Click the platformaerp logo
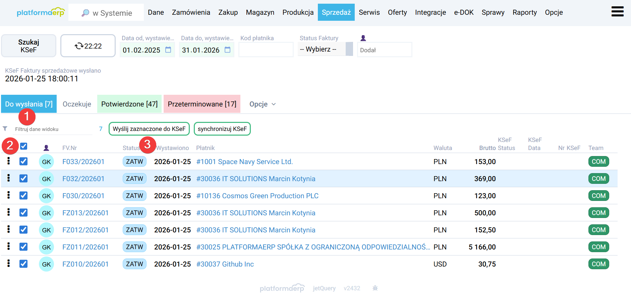The width and height of the screenshot is (631, 296). (41, 12)
